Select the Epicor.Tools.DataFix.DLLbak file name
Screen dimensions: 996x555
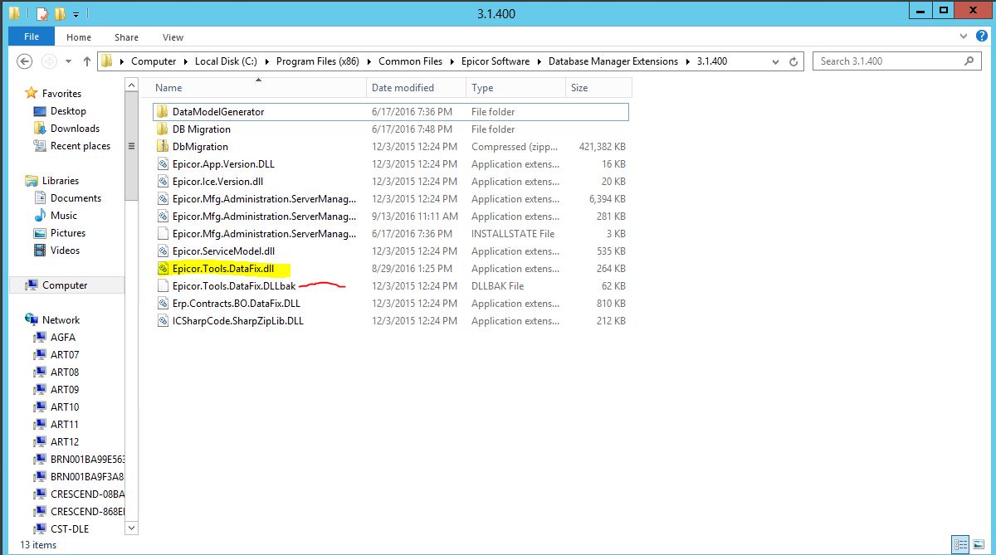tap(234, 286)
